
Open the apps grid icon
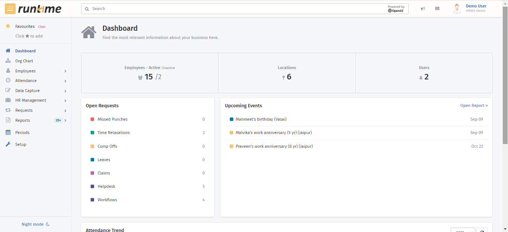tap(437, 9)
